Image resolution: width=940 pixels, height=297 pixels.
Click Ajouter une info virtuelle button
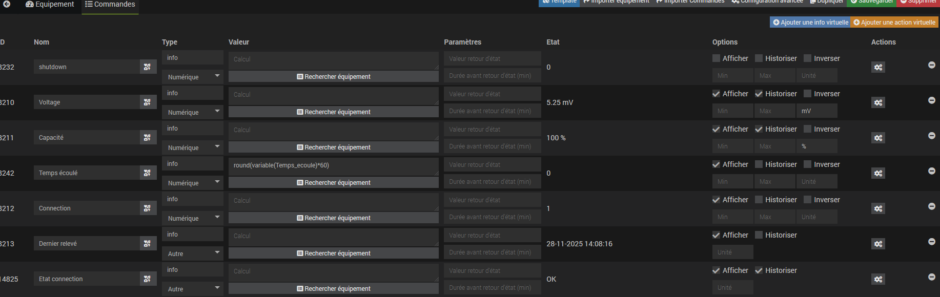[810, 22]
